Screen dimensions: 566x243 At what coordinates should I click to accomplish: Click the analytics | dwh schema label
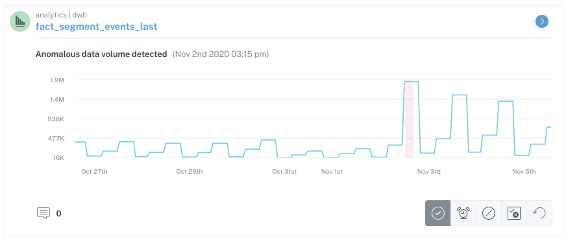point(61,15)
